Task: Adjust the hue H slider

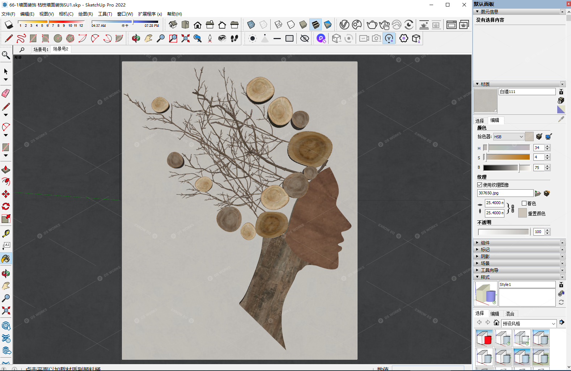Action: (507, 148)
